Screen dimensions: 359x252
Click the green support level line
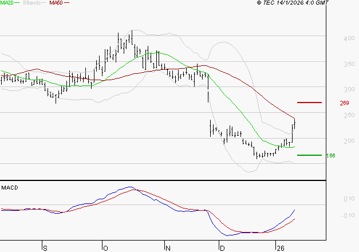[309, 155]
